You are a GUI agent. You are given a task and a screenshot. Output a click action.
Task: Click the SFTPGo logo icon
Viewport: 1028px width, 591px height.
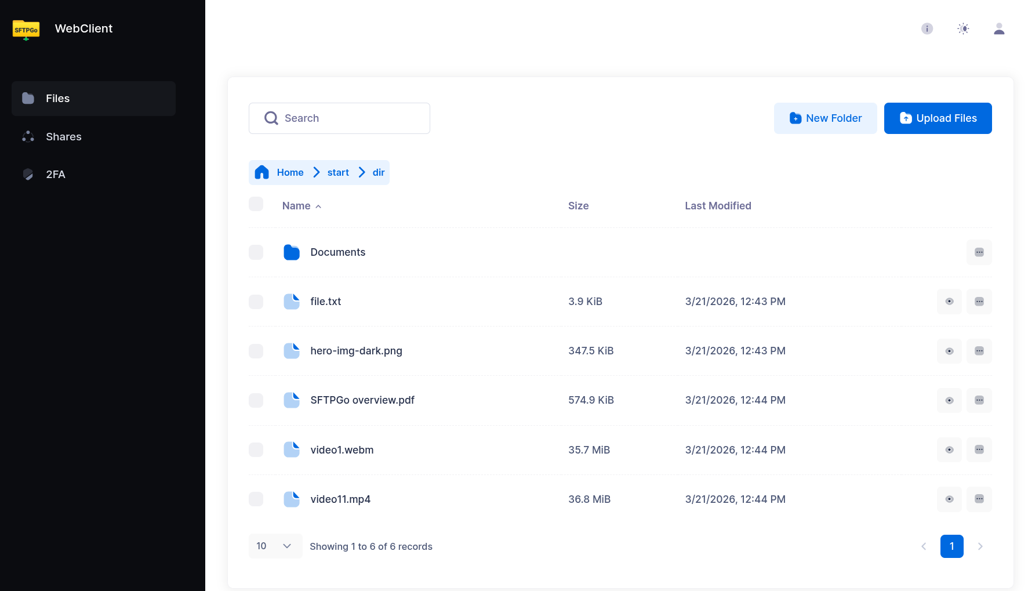(26, 30)
